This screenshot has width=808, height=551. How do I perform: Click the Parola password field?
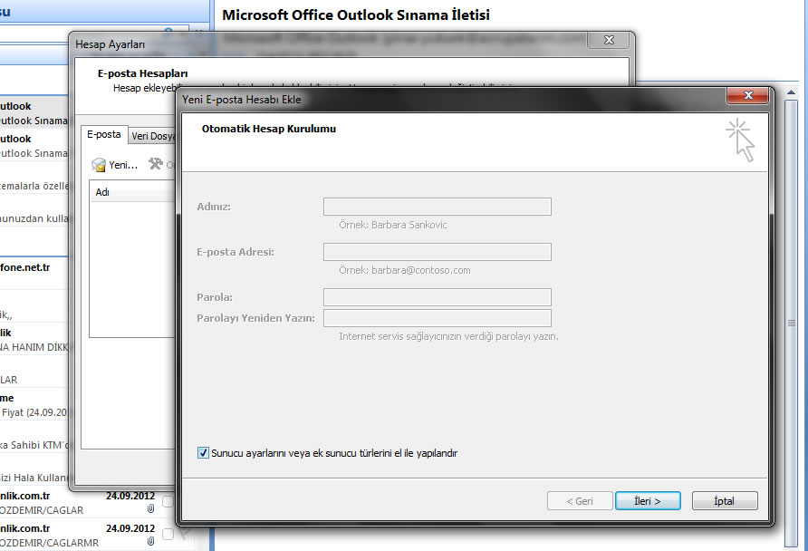pos(437,297)
